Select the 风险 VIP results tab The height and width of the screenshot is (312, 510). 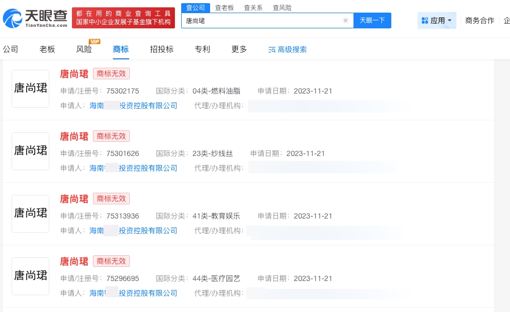(x=84, y=49)
